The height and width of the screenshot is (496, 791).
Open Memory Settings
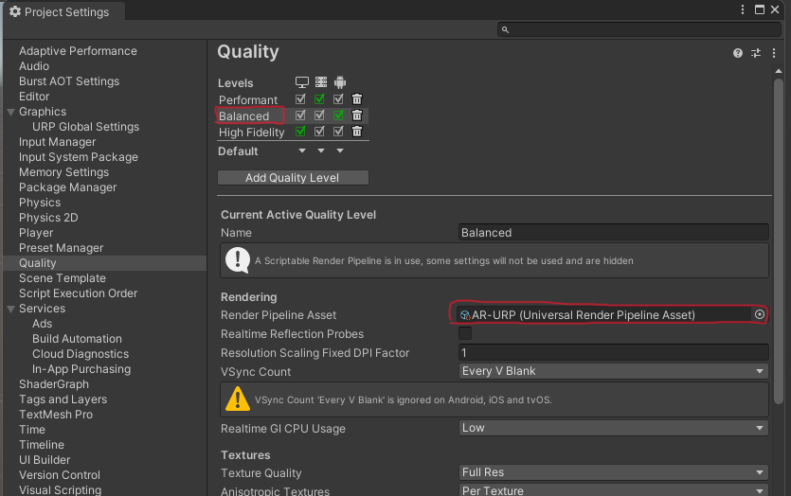tap(63, 172)
